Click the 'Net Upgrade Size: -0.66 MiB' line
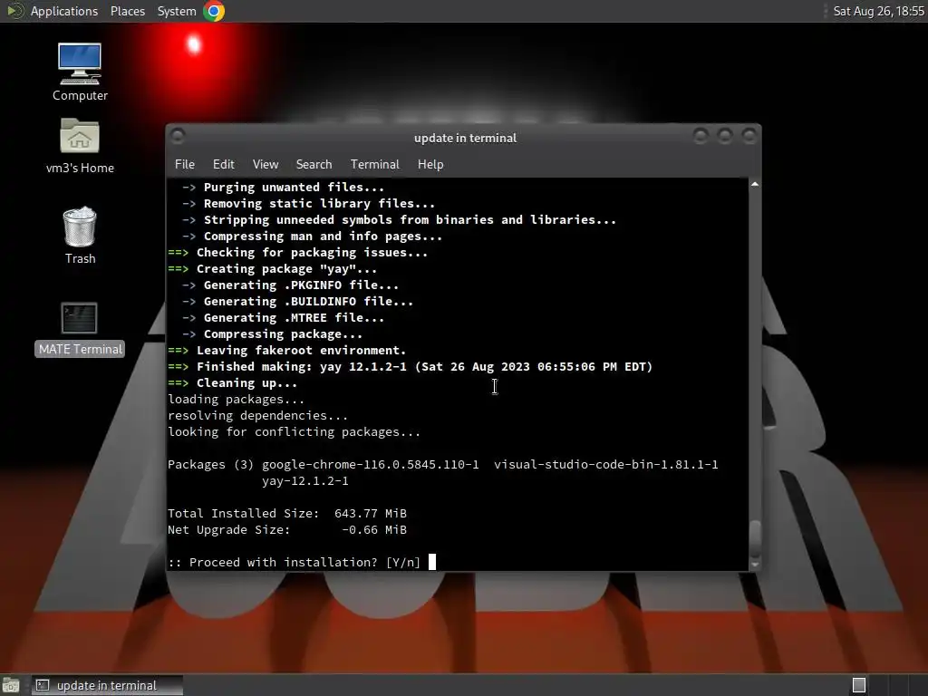The width and height of the screenshot is (928, 696). tap(287, 529)
